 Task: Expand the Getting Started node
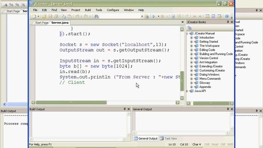[x=191, y=42]
